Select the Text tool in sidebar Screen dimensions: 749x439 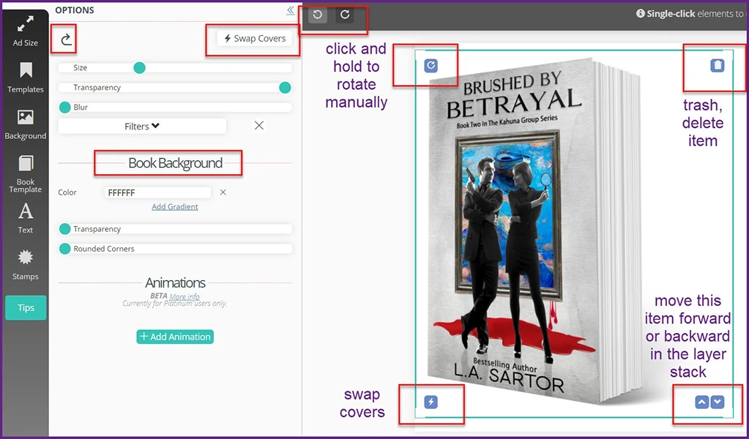click(26, 217)
